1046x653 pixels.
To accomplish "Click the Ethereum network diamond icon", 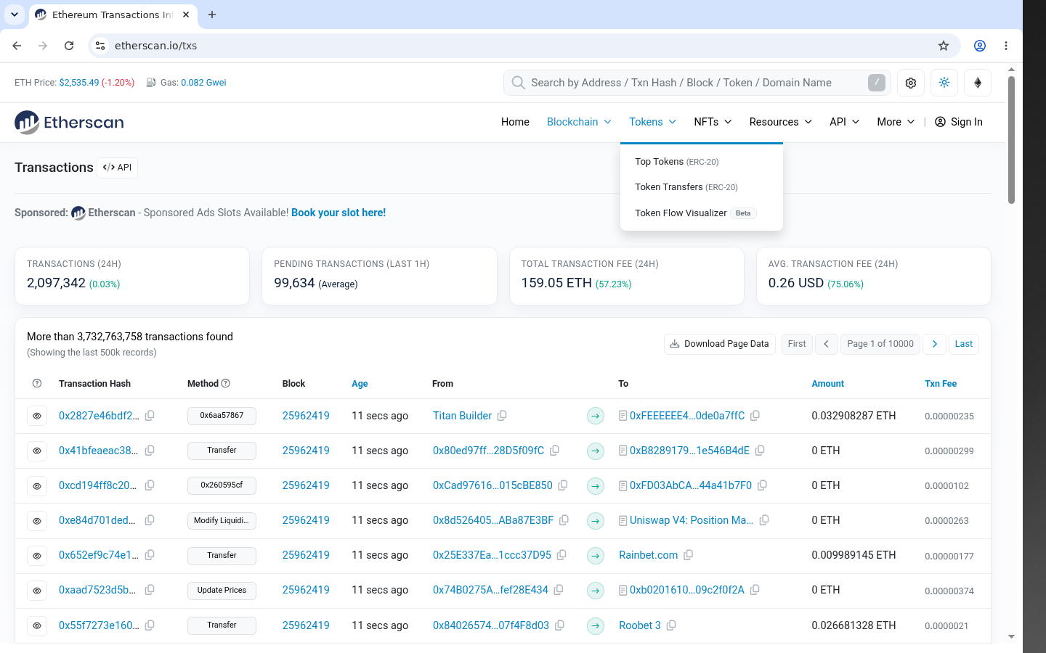I will (x=978, y=83).
